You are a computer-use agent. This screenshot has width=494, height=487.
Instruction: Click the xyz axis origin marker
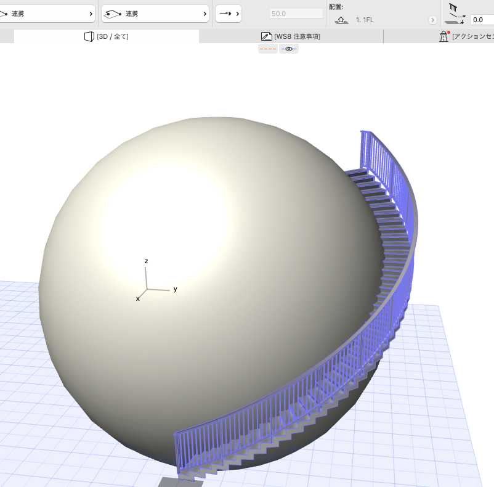147,289
